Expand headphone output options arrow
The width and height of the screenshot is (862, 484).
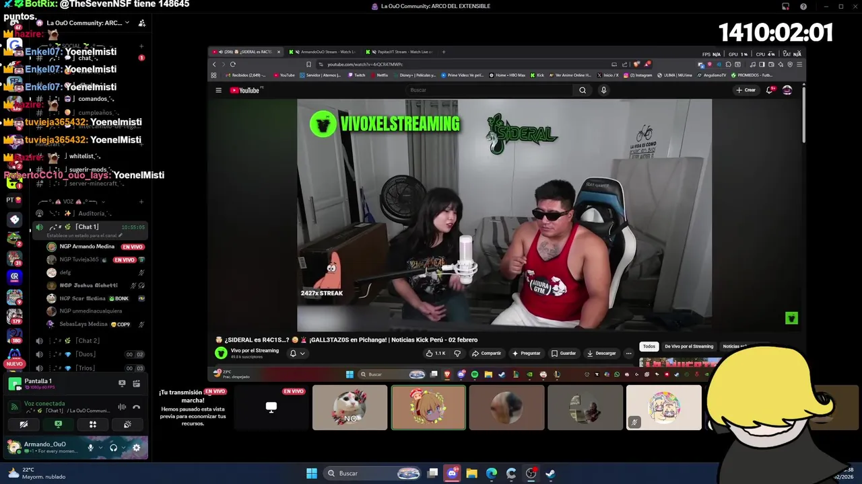point(123,448)
